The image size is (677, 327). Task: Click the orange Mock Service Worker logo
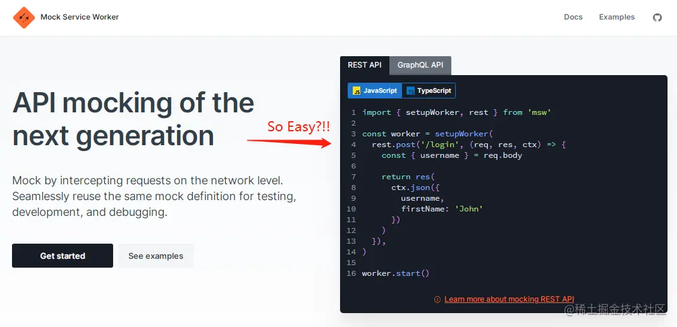[24, 17]
